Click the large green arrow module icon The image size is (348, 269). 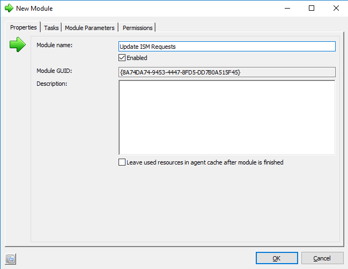pos(18,44)
